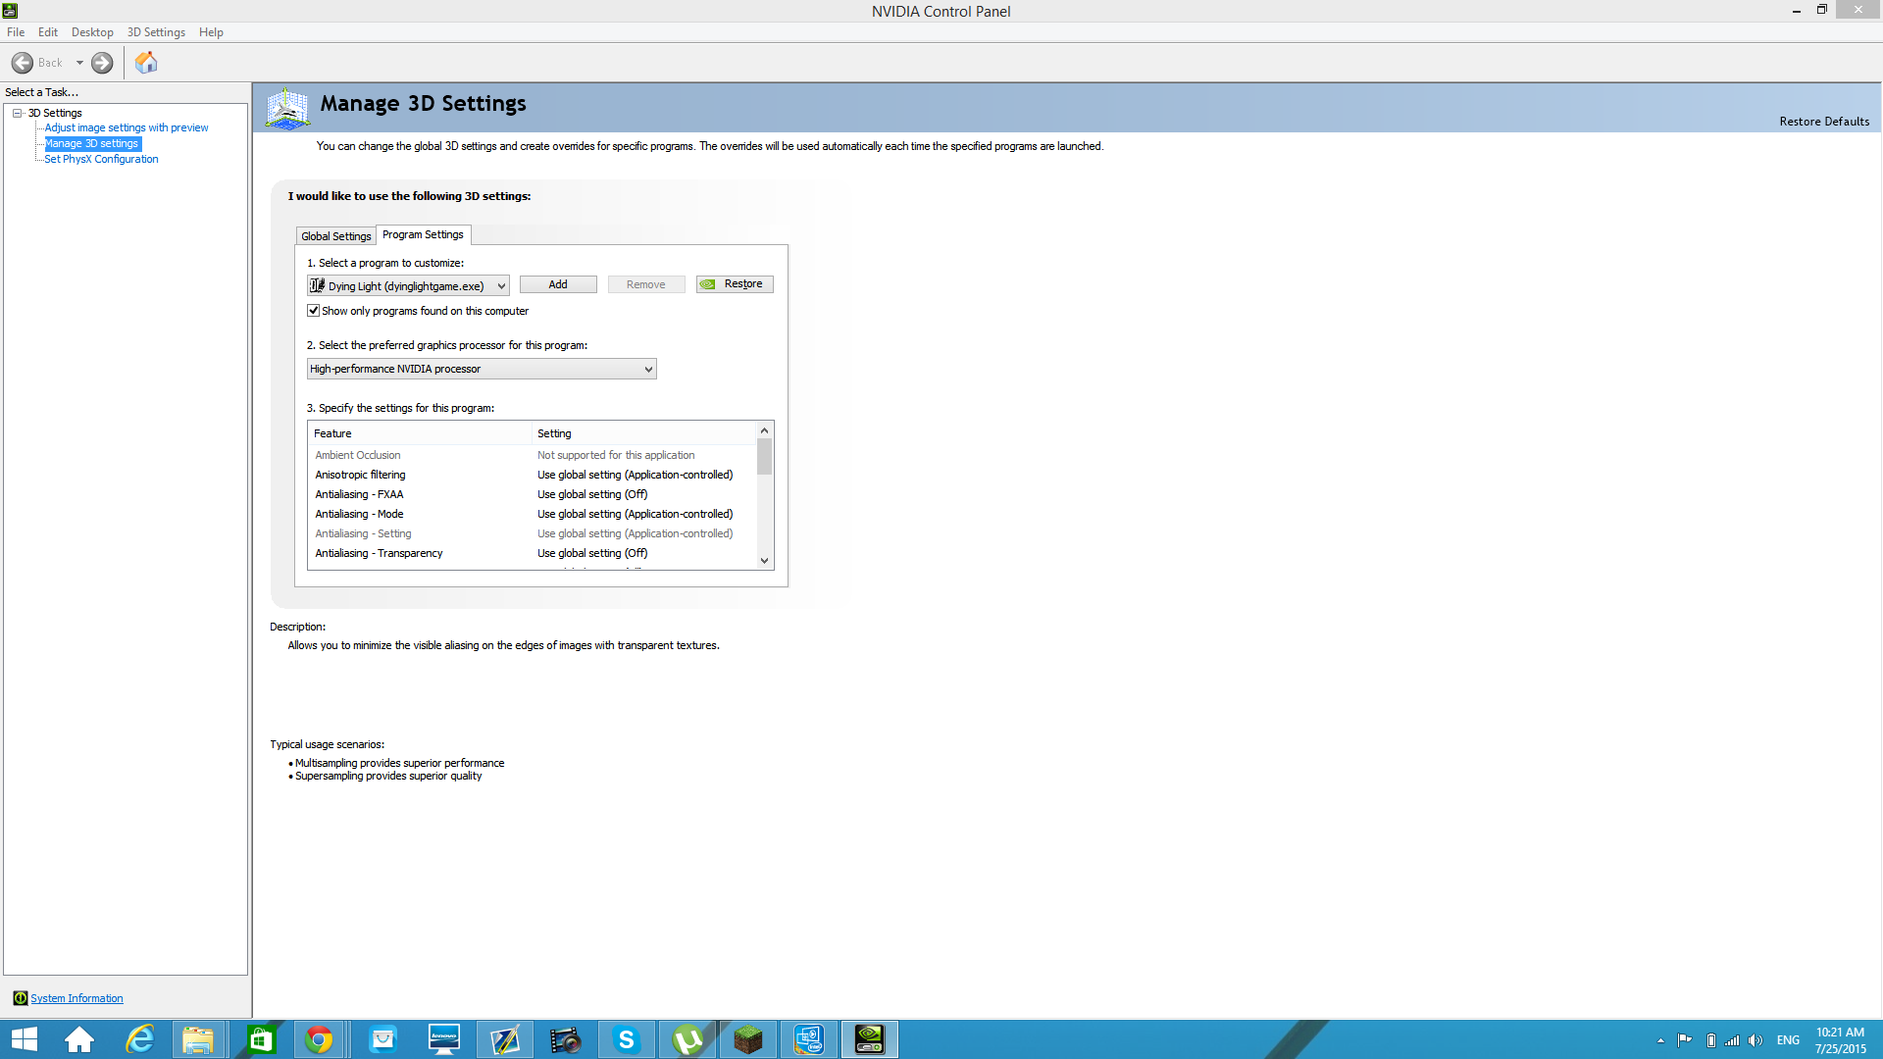Open the back history dropdown arrow

(79, 63)
